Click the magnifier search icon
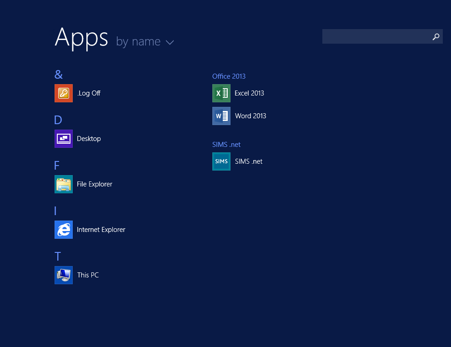This screenshot has height=347, width=451. point(436,37)
